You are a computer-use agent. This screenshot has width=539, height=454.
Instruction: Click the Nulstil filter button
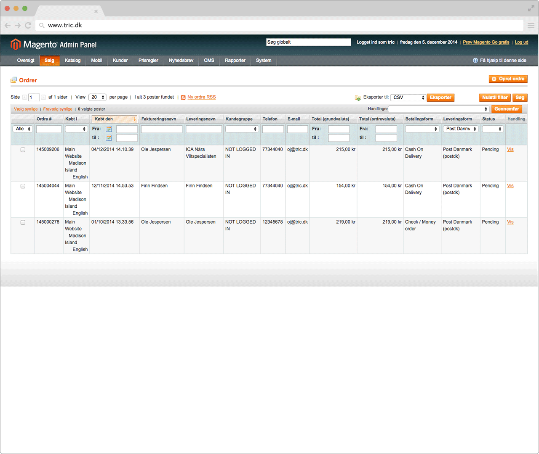495,98
